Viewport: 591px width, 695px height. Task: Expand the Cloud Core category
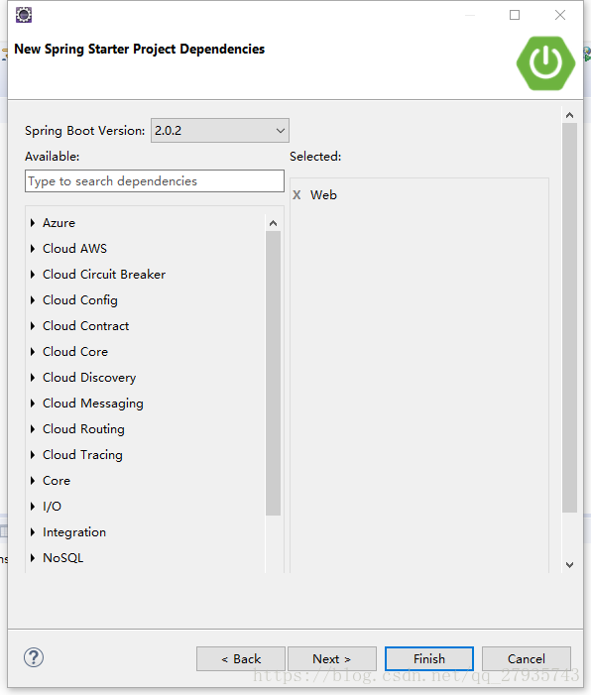(x=33, y=352)
